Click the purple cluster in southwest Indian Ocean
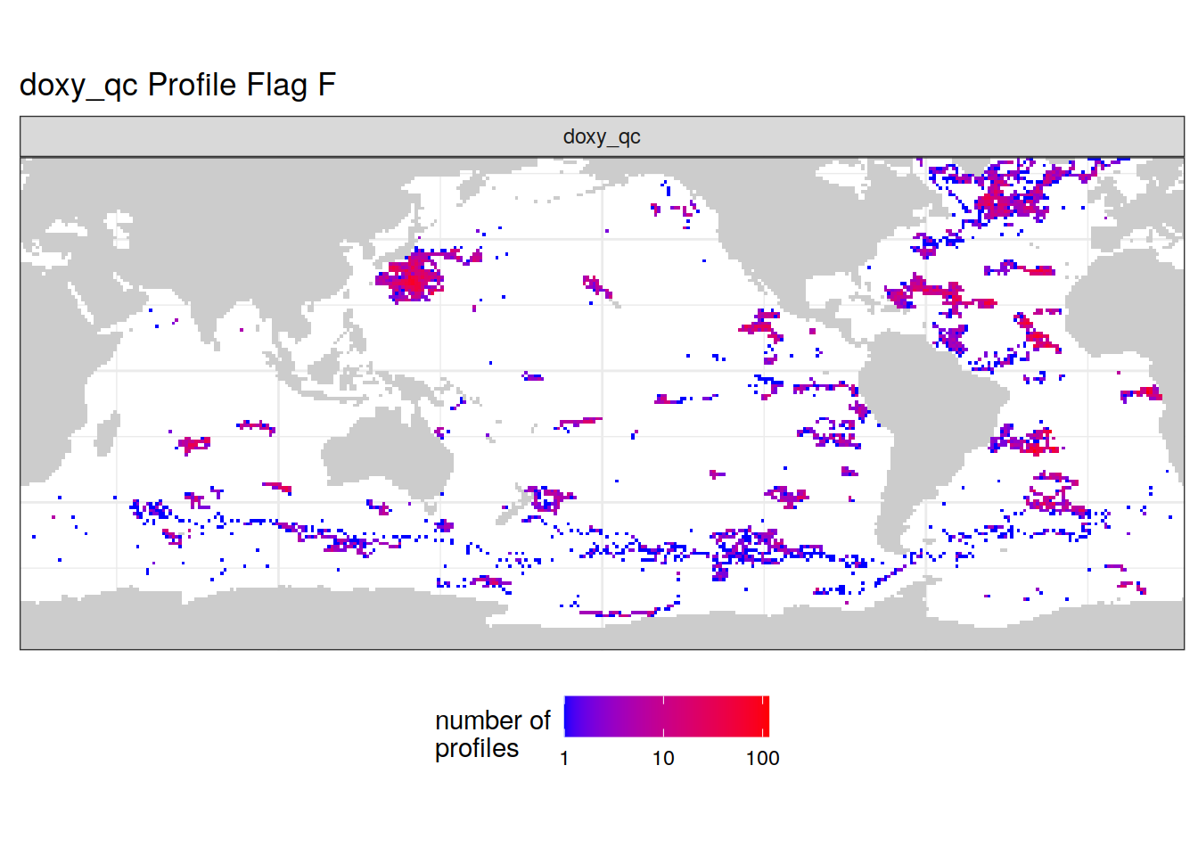The width and height of the screenshot is (1198, 856). 193,443
